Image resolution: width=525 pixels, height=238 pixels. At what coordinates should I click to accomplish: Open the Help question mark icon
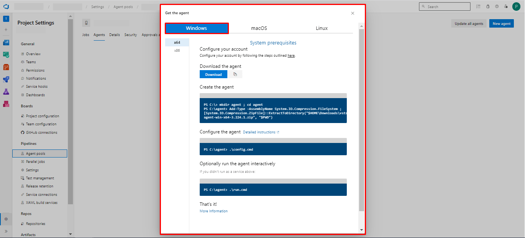497,7
